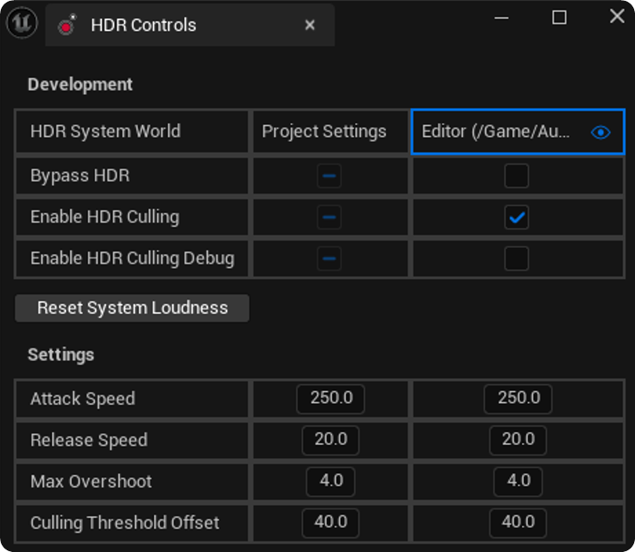Image resolution: width=635 pixels, height=552 pixels.
Task: Click the Attack Speed label
Action: [x=83, y=399]
